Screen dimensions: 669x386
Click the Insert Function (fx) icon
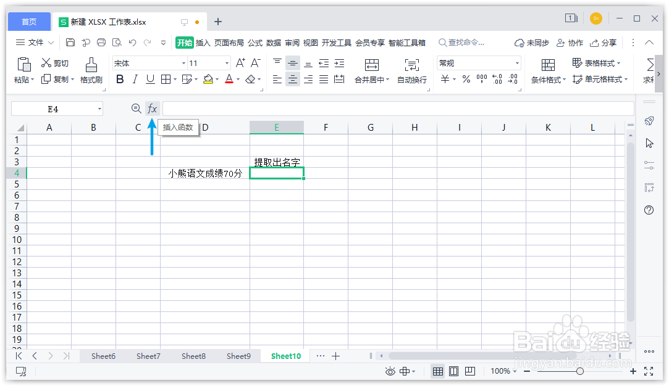pos(152,108)
